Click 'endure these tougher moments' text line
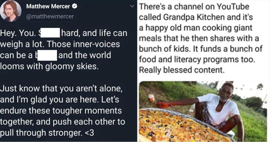270x142 pixels. pos(61,110)
